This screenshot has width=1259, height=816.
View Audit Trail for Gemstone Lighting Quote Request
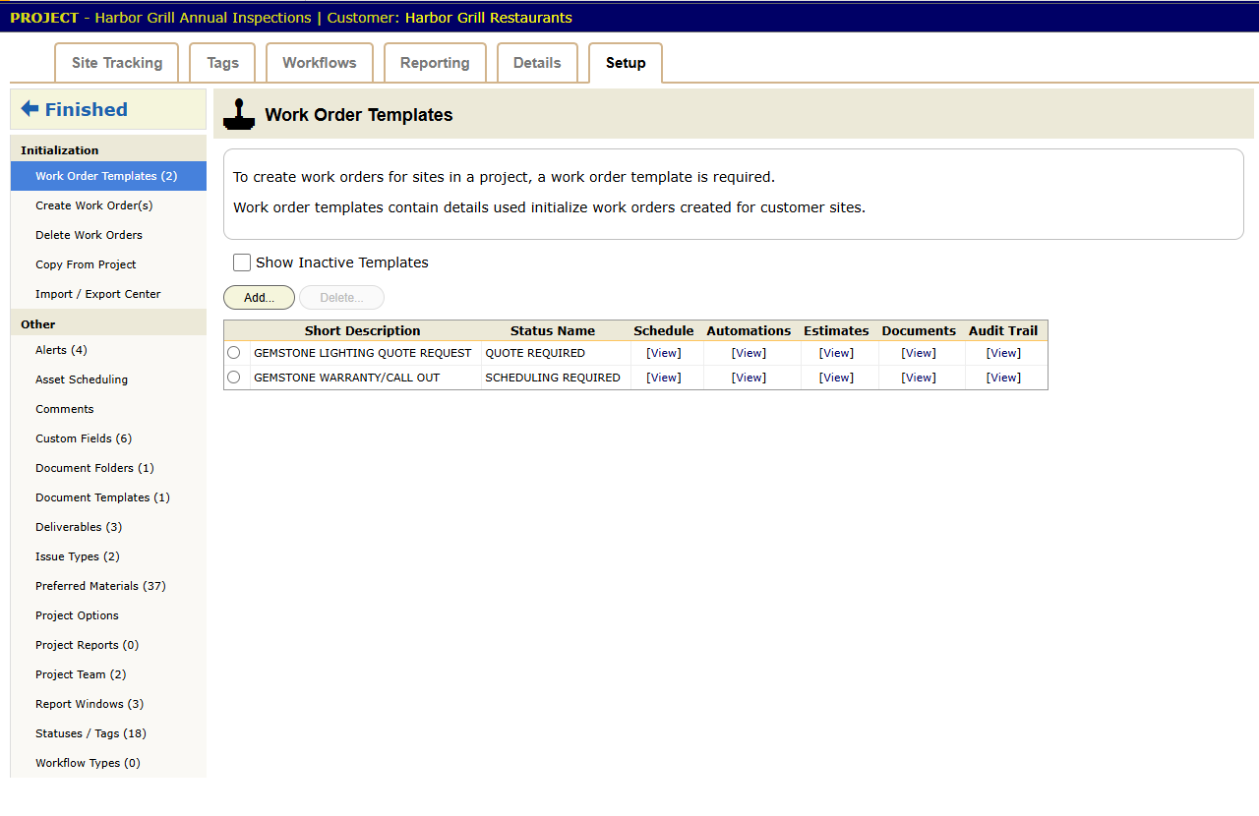1003,353
